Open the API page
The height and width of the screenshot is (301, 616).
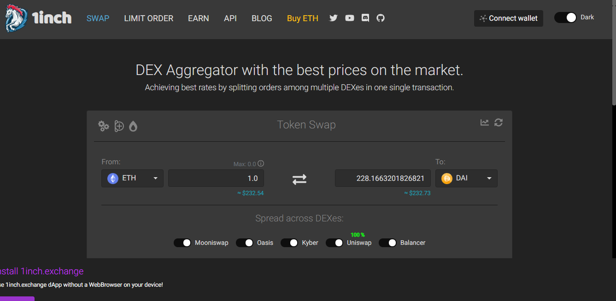pyautogui.click(x=230, y=18)
